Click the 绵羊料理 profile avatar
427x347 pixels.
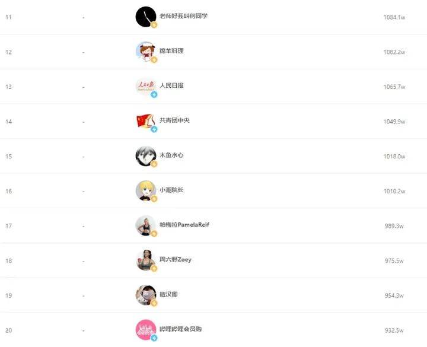tap(146, 52)
